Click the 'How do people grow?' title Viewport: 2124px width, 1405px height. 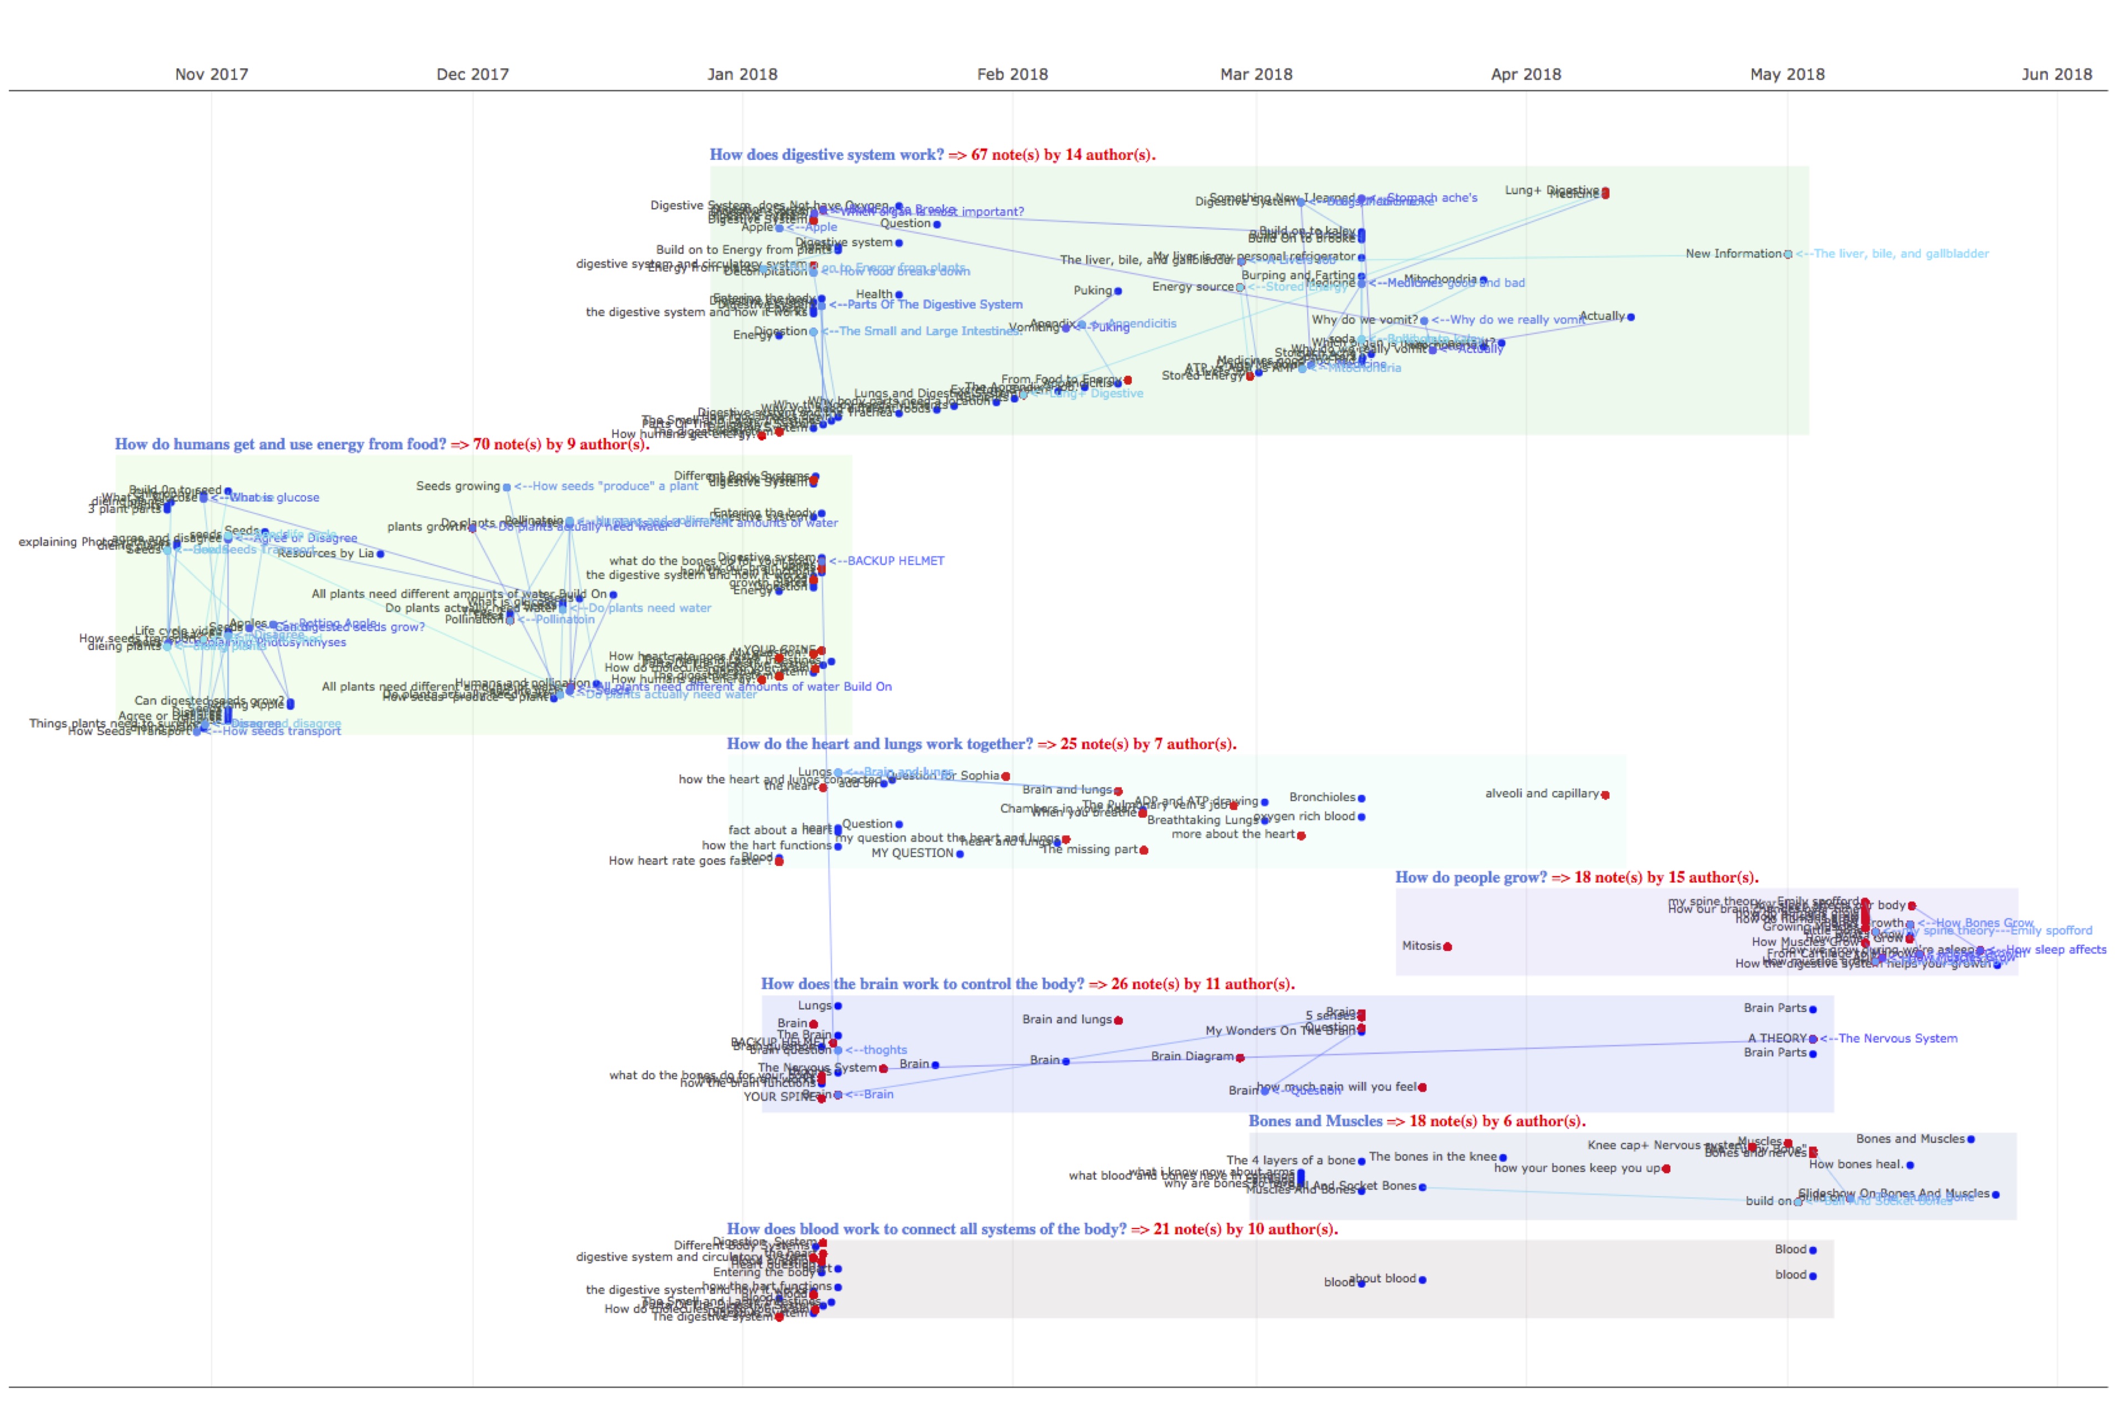(1470, 877)
